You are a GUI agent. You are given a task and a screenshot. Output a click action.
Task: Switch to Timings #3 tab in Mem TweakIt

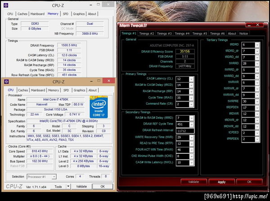point(164,34)
